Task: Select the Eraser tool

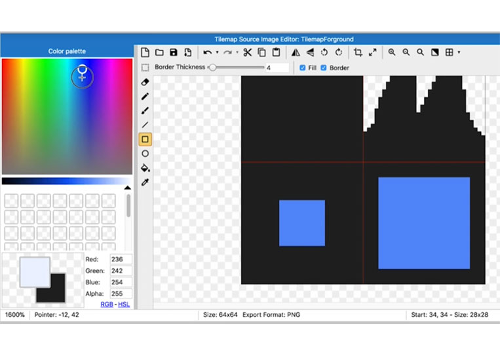Action: click(x=145, y=83)
